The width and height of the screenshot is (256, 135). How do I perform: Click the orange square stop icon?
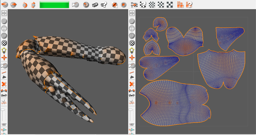point(124,5)
